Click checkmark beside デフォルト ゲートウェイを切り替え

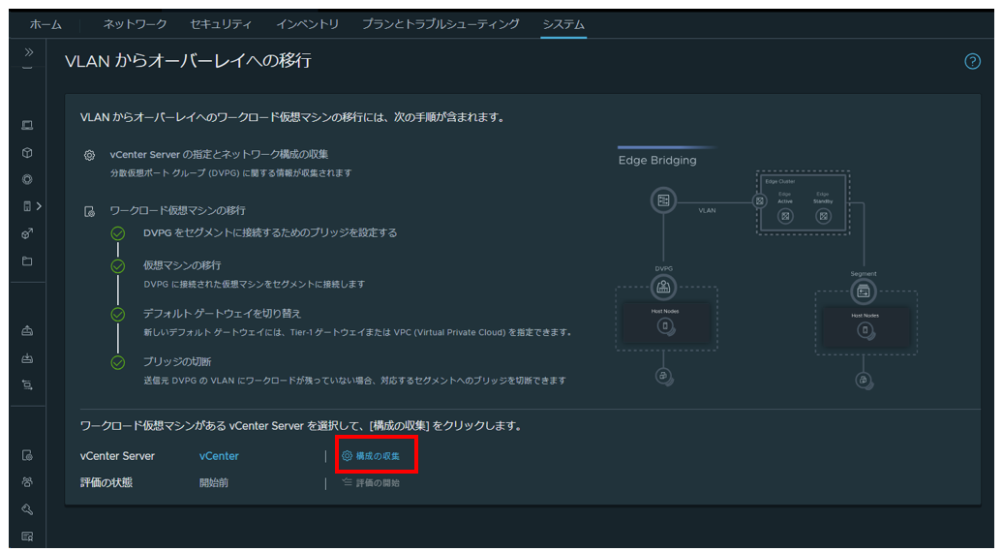click(x=118, y=314)
